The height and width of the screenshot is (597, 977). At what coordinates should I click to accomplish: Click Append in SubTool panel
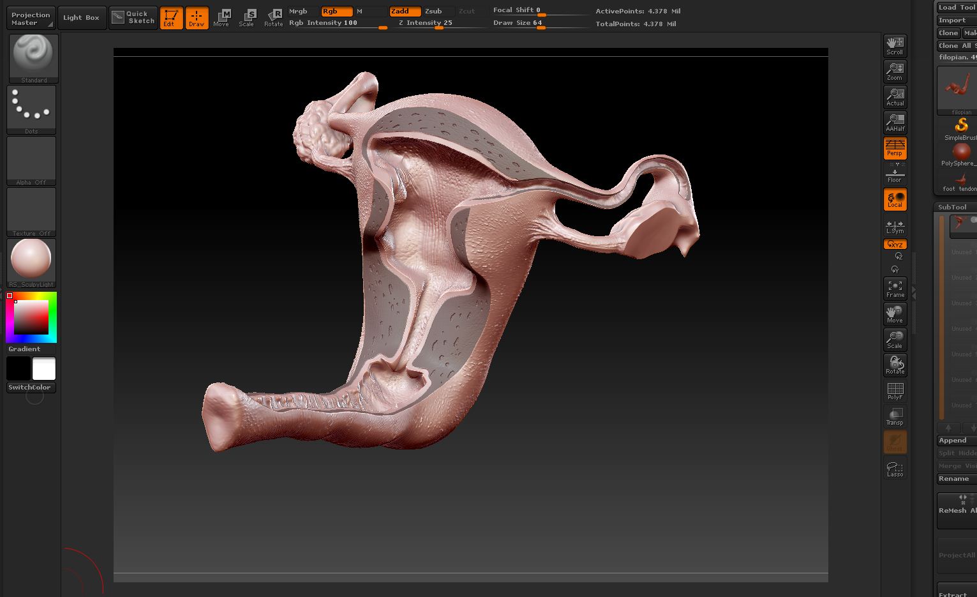(957, 441)
